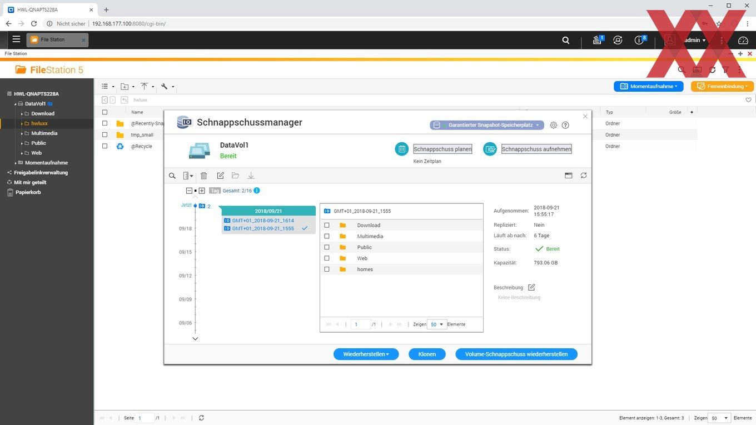The width and height of the screenshot is (756, 425).
Task: Open the Wiederherstellen dropdown button
Action: [366, 354]
